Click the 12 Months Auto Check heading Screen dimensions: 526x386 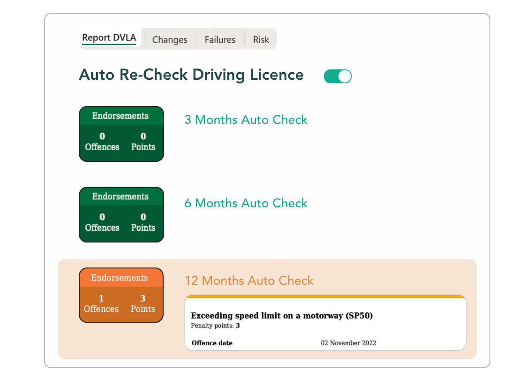point(249,280)
